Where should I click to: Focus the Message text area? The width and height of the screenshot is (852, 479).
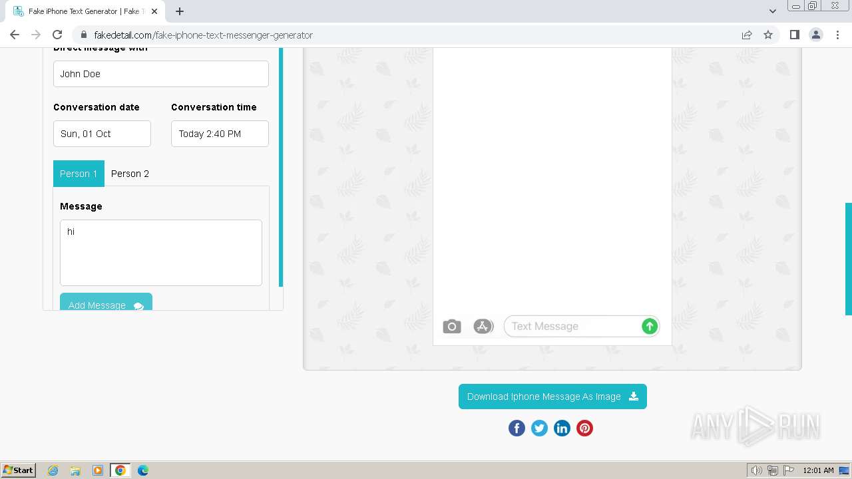[161, 253]
